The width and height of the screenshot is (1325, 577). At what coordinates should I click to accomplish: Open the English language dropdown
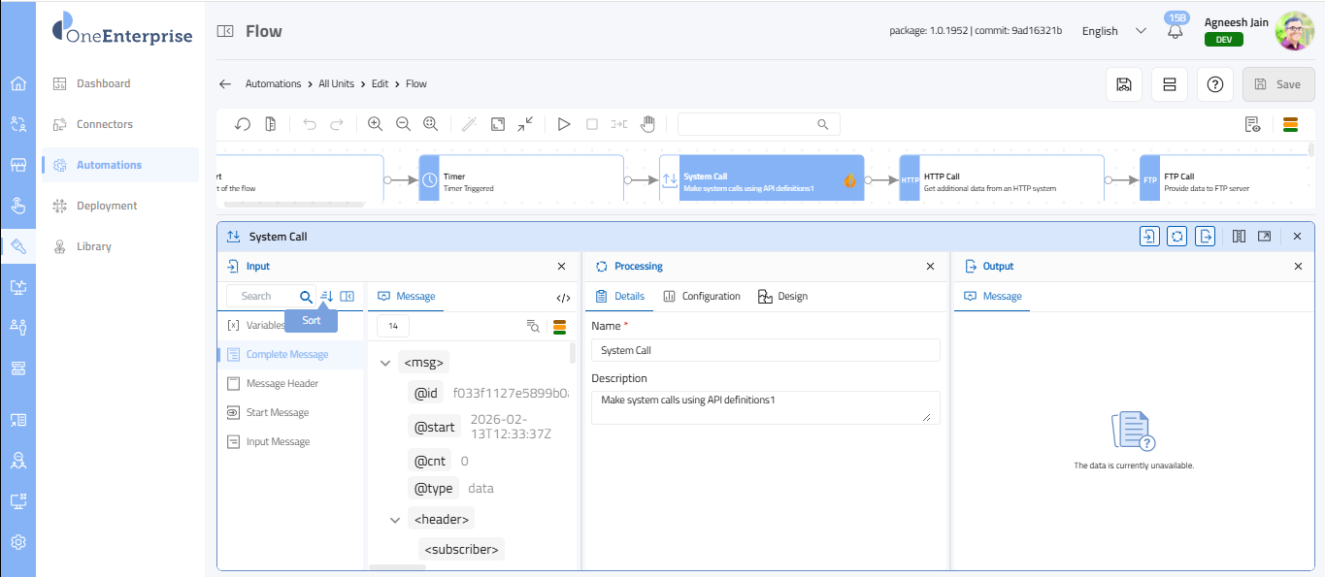[x=1113, y=31]
